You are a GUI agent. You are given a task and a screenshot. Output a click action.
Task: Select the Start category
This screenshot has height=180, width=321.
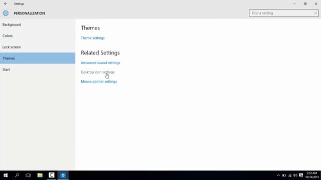38,69
